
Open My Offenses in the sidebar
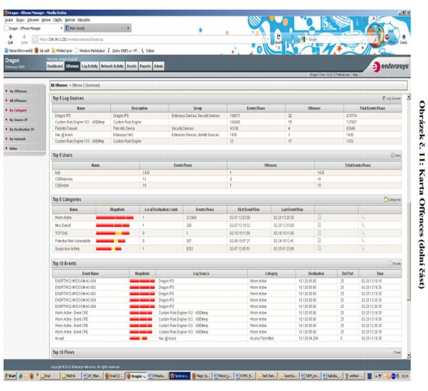tap(18, 91)
